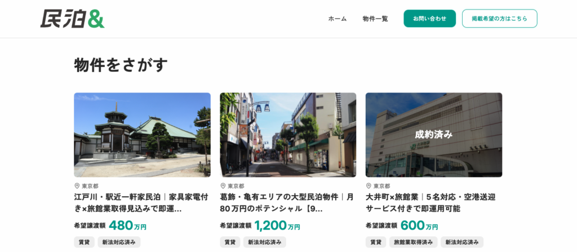Click the 掲載希望の方はこちら button

point(499,19)
